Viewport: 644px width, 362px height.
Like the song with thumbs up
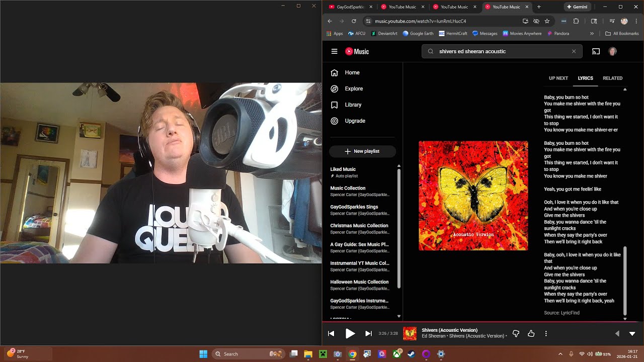click(531, 333)
